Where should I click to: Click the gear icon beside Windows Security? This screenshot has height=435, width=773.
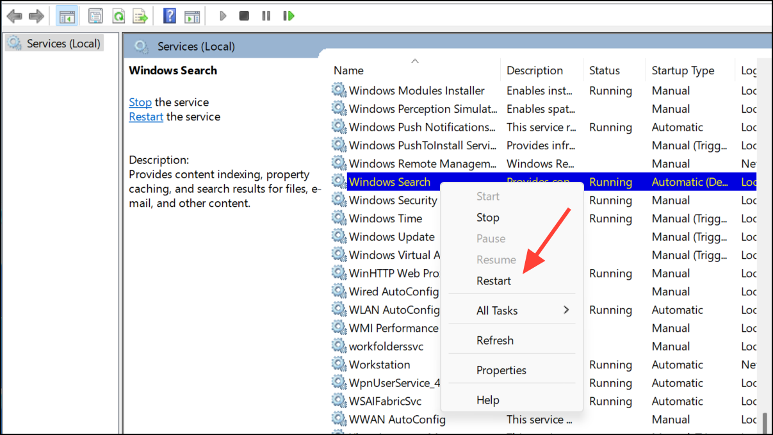tap(339, 200)
